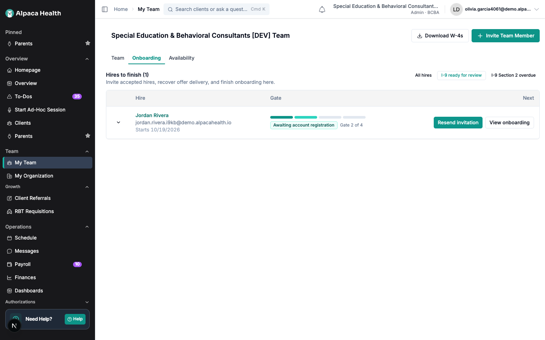The width and height of the screenshot is (545, 340).
Task: Switch to the Availability tab
Action: click(x=182, y=58)
